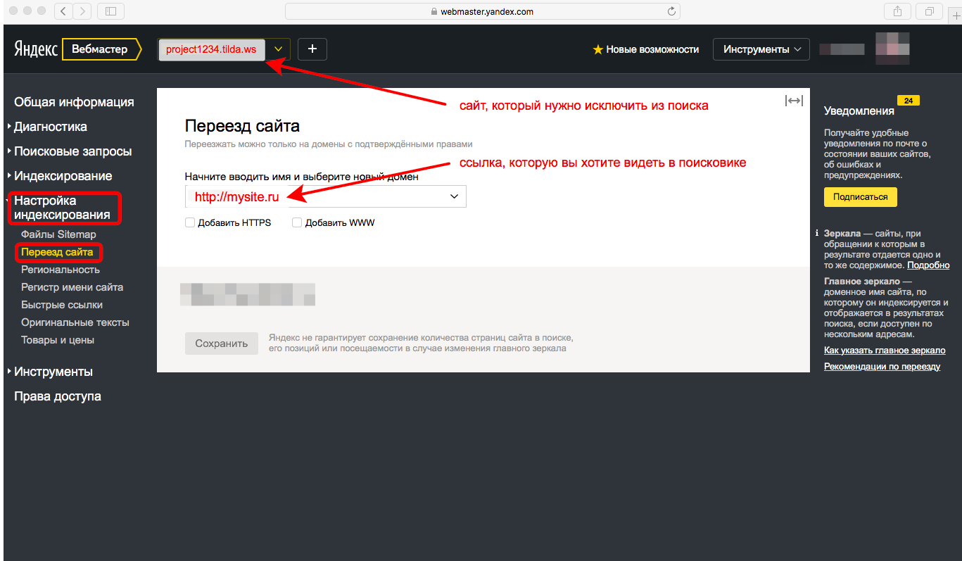Open Права доступа in sidebar
The image size is (962, 561).
(x=58, y=396)
